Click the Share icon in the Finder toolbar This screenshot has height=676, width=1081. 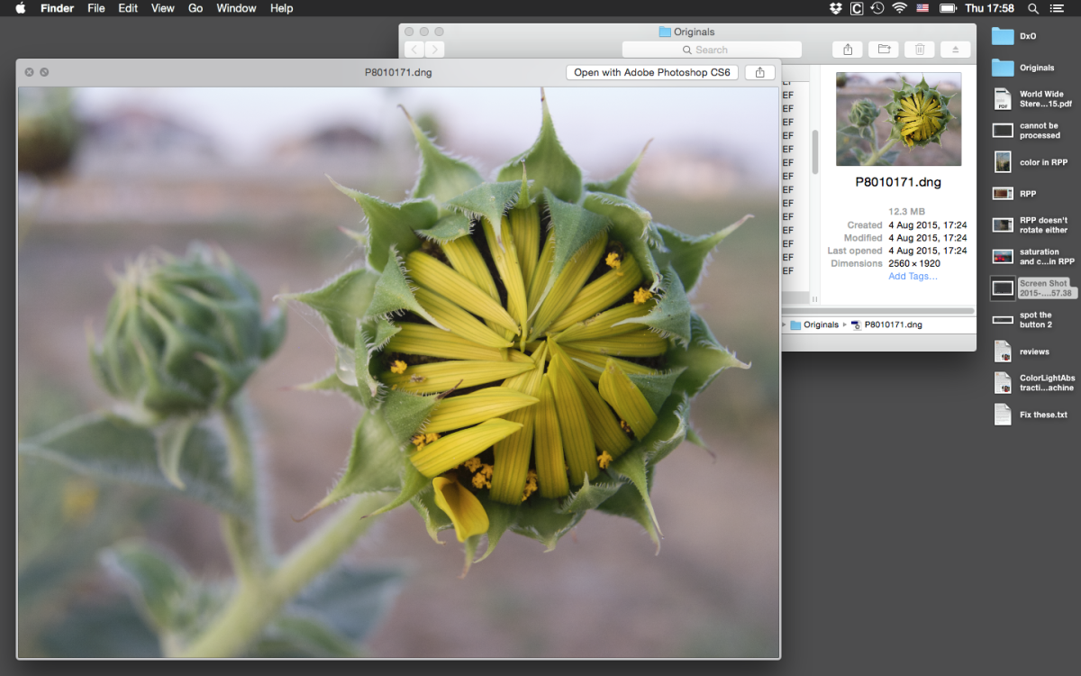click(847, 49)
